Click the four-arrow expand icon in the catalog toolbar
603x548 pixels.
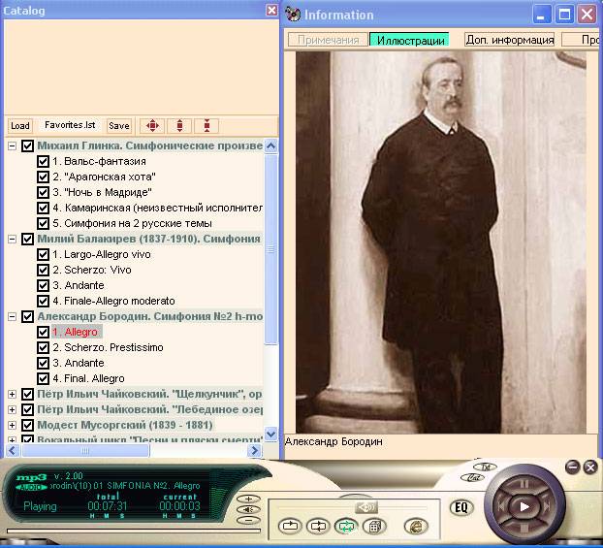[151, 125]
